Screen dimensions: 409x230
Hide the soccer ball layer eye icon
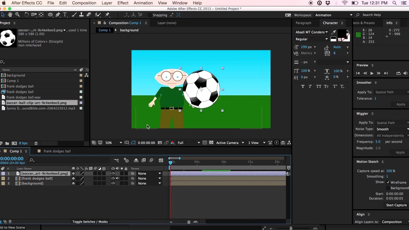click(113, 173)
